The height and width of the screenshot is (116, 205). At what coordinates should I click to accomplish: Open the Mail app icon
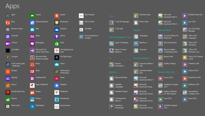click(x=32, y=30)
